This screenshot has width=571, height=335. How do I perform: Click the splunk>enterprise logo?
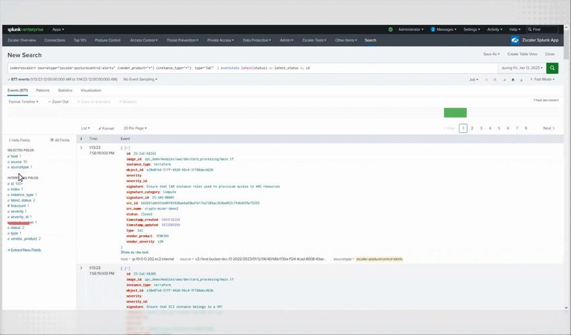(24, 30)
